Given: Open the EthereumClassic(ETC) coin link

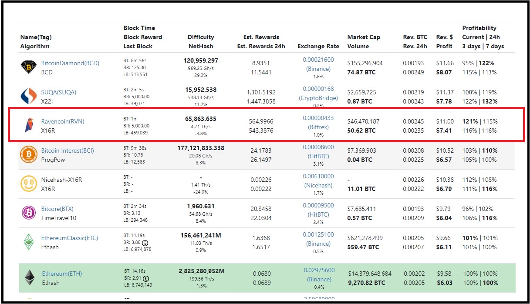Looking at the screenshot, I should [x=70, y=238].
